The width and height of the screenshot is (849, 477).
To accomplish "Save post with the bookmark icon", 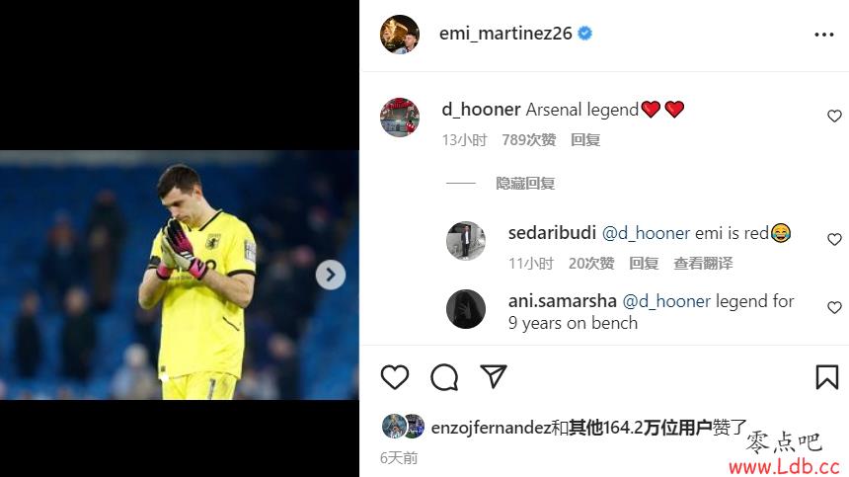I will point(827,377).
